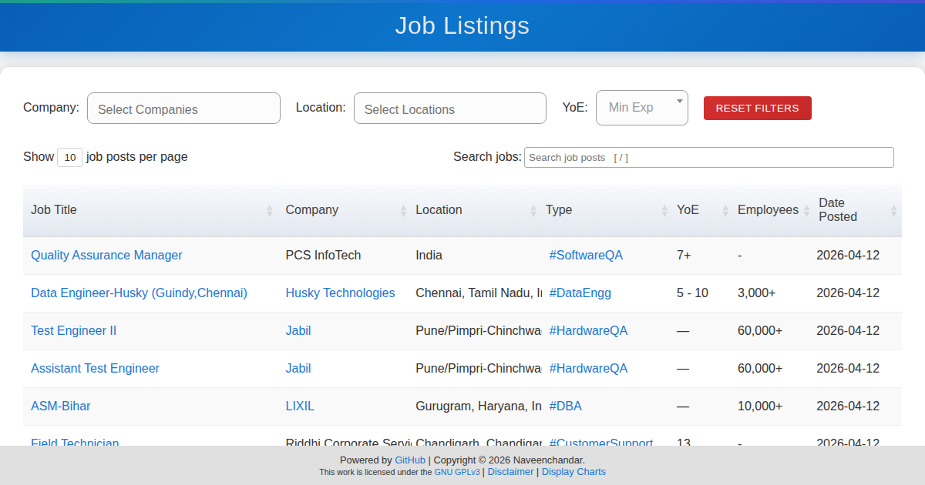This screenshot has height=485, width=925.
Task: Open the Husky Technologies company link
Action: (x=340, y=293)
